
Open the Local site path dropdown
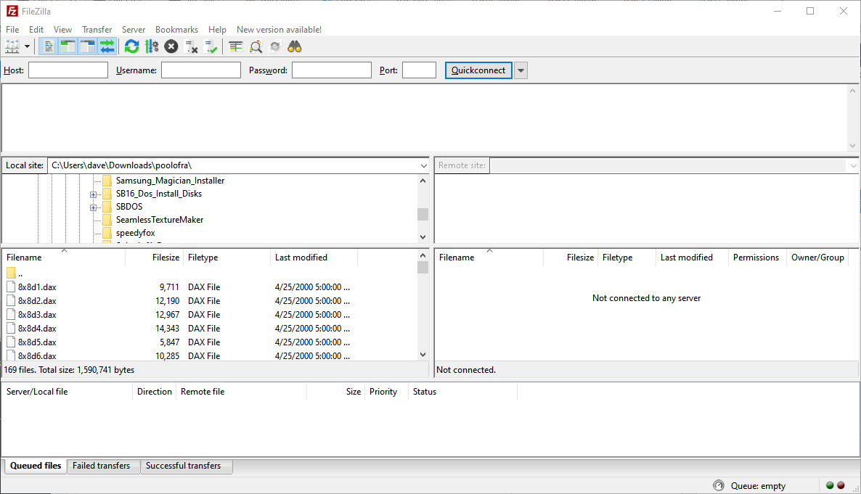click(423, 166)
